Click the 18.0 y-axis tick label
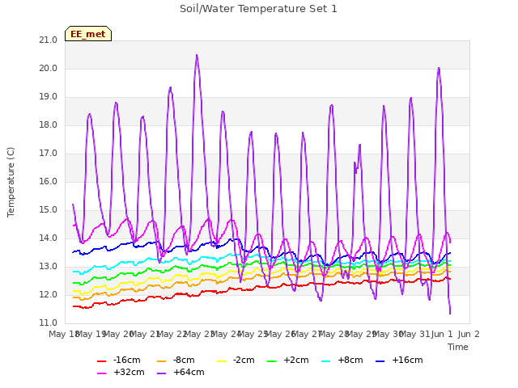Viewport: 518px width, 388px height. pos(49,125)
